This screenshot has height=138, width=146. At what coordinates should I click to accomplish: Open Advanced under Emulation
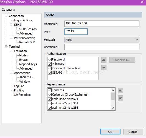[26, 68]
